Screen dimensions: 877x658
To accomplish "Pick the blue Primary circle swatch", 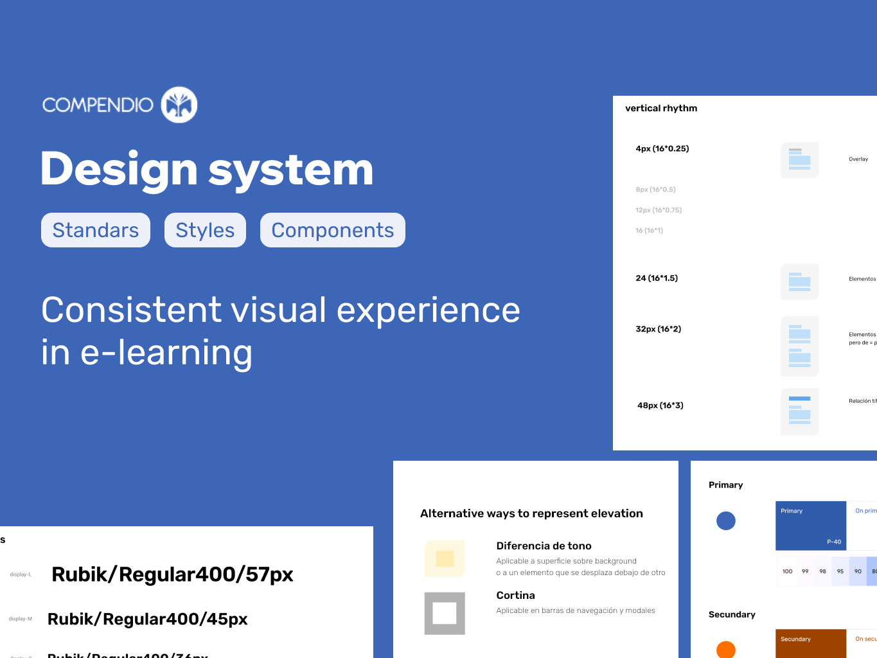I will (726, 520).
